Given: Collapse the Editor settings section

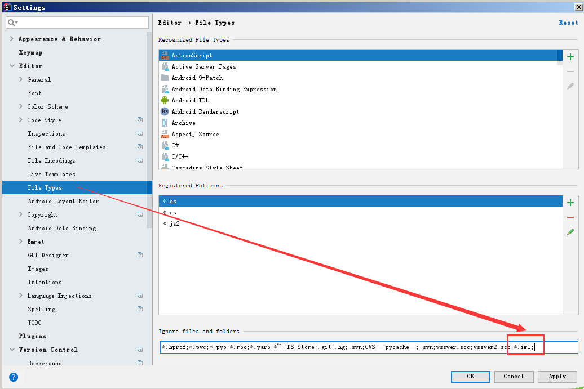Looking at the screenshot, I should (x=12, y=66).
